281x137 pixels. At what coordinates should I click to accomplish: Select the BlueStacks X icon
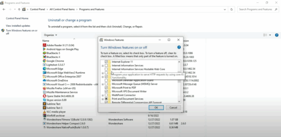(44, 57)
